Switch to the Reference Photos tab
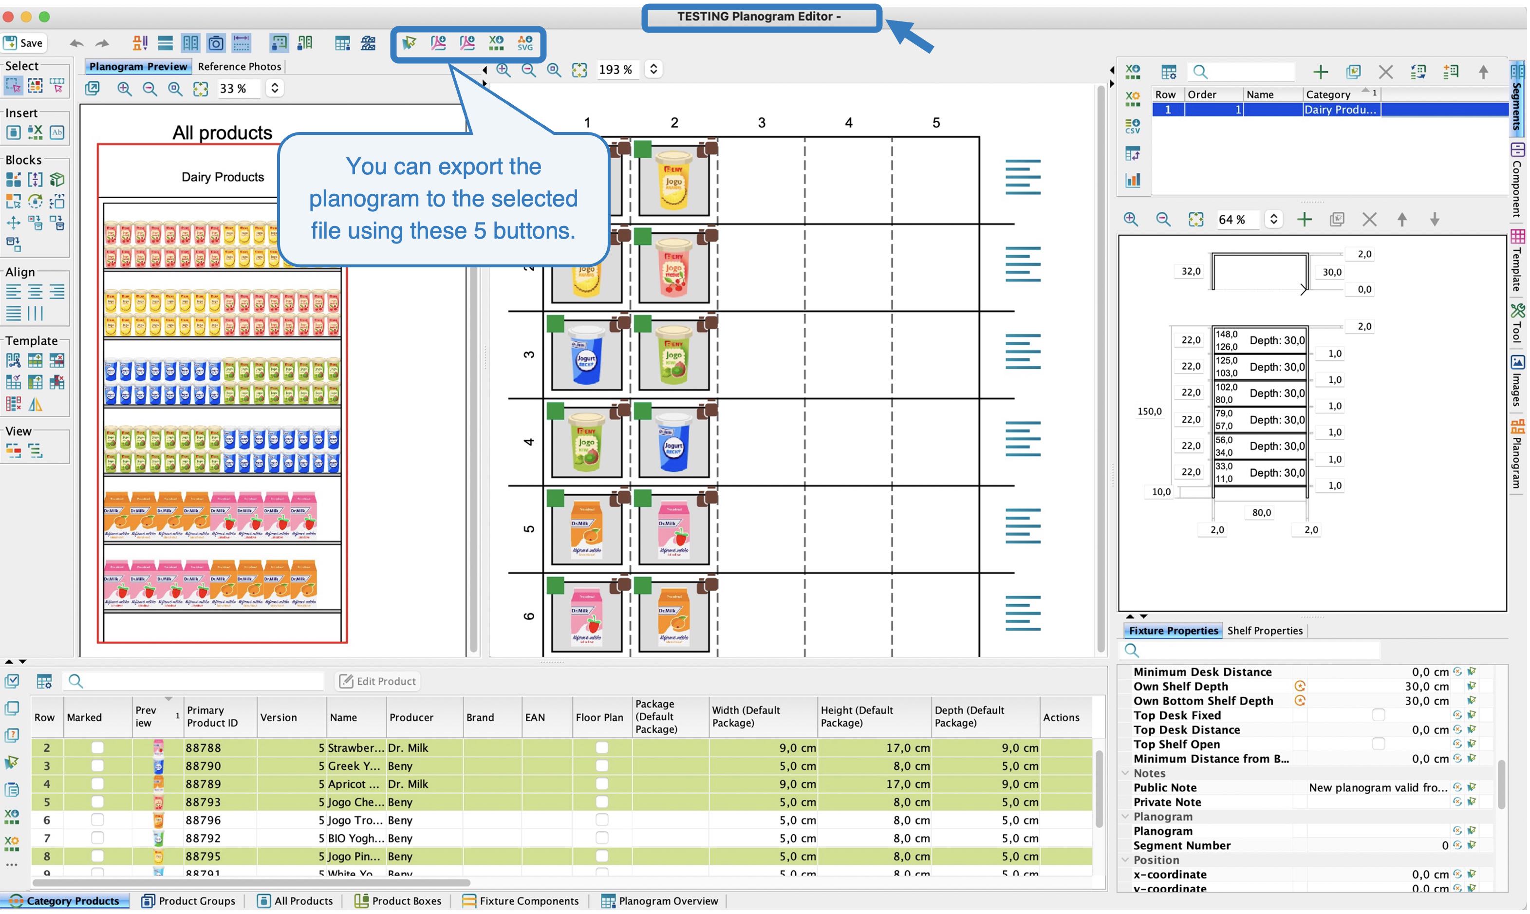Viewport: 1530px width, 914px height. (x=239, y=67)
